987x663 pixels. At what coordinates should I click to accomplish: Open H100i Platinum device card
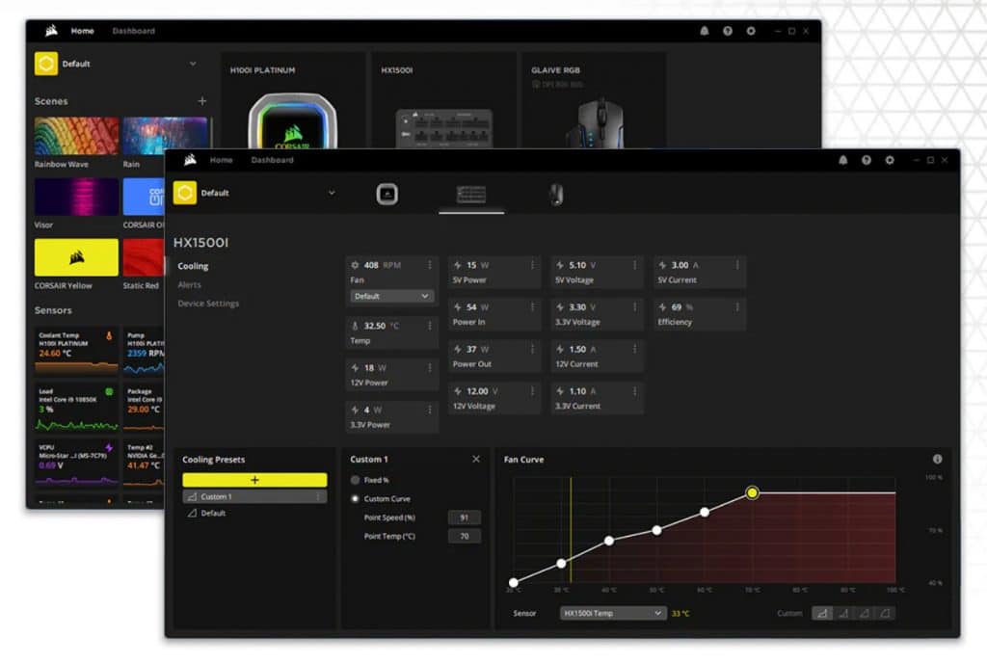tap(293, 100)
